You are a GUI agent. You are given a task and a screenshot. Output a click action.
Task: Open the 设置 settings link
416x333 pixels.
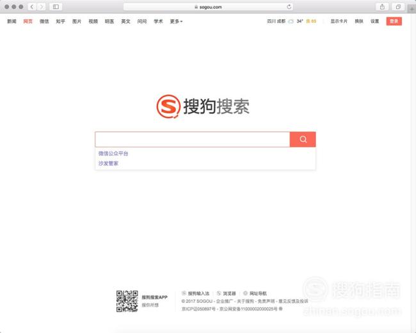(x=375, y=21)
